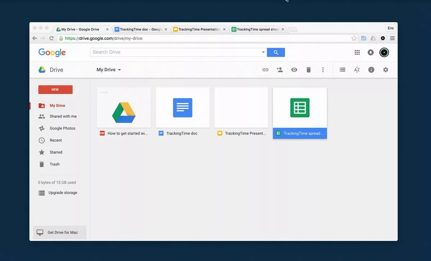The height and width of the screenshot is (261, 431).
Task: Click the Preview eye icon
Action: coord(294,70)
